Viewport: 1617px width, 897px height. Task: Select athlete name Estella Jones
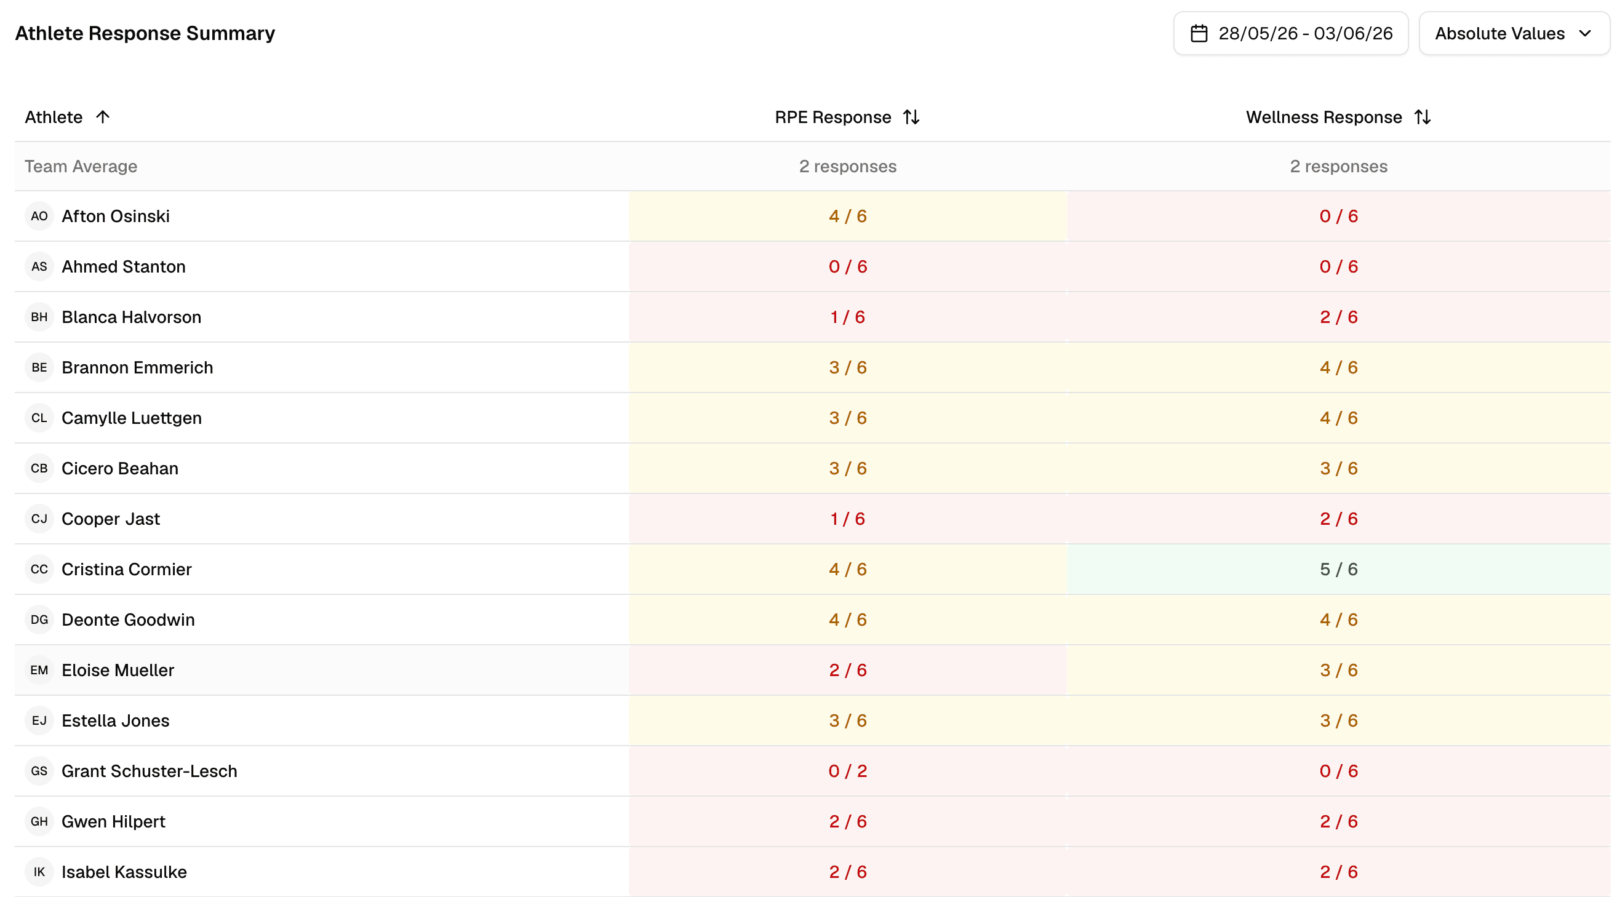[116, 720]
